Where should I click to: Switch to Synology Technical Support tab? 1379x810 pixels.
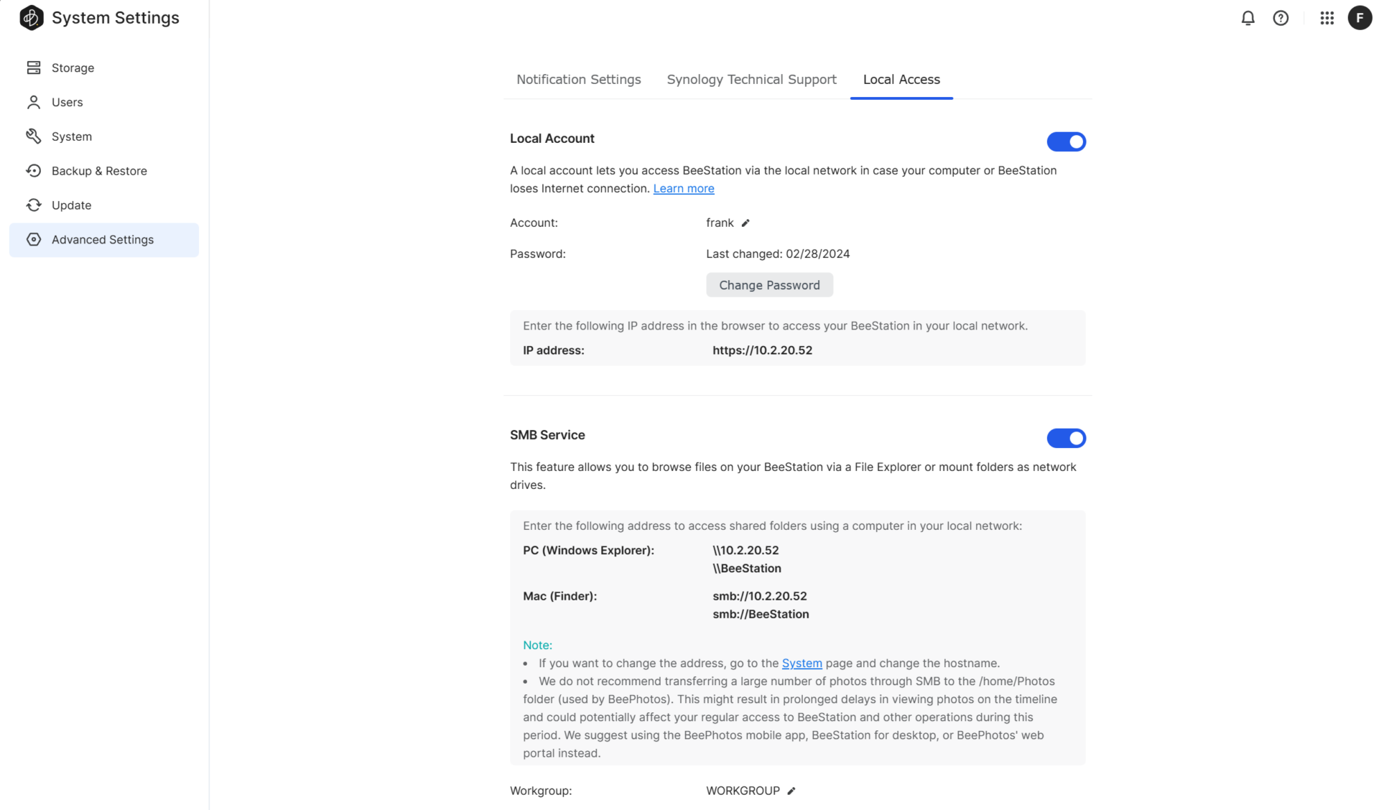coord(751,80)
